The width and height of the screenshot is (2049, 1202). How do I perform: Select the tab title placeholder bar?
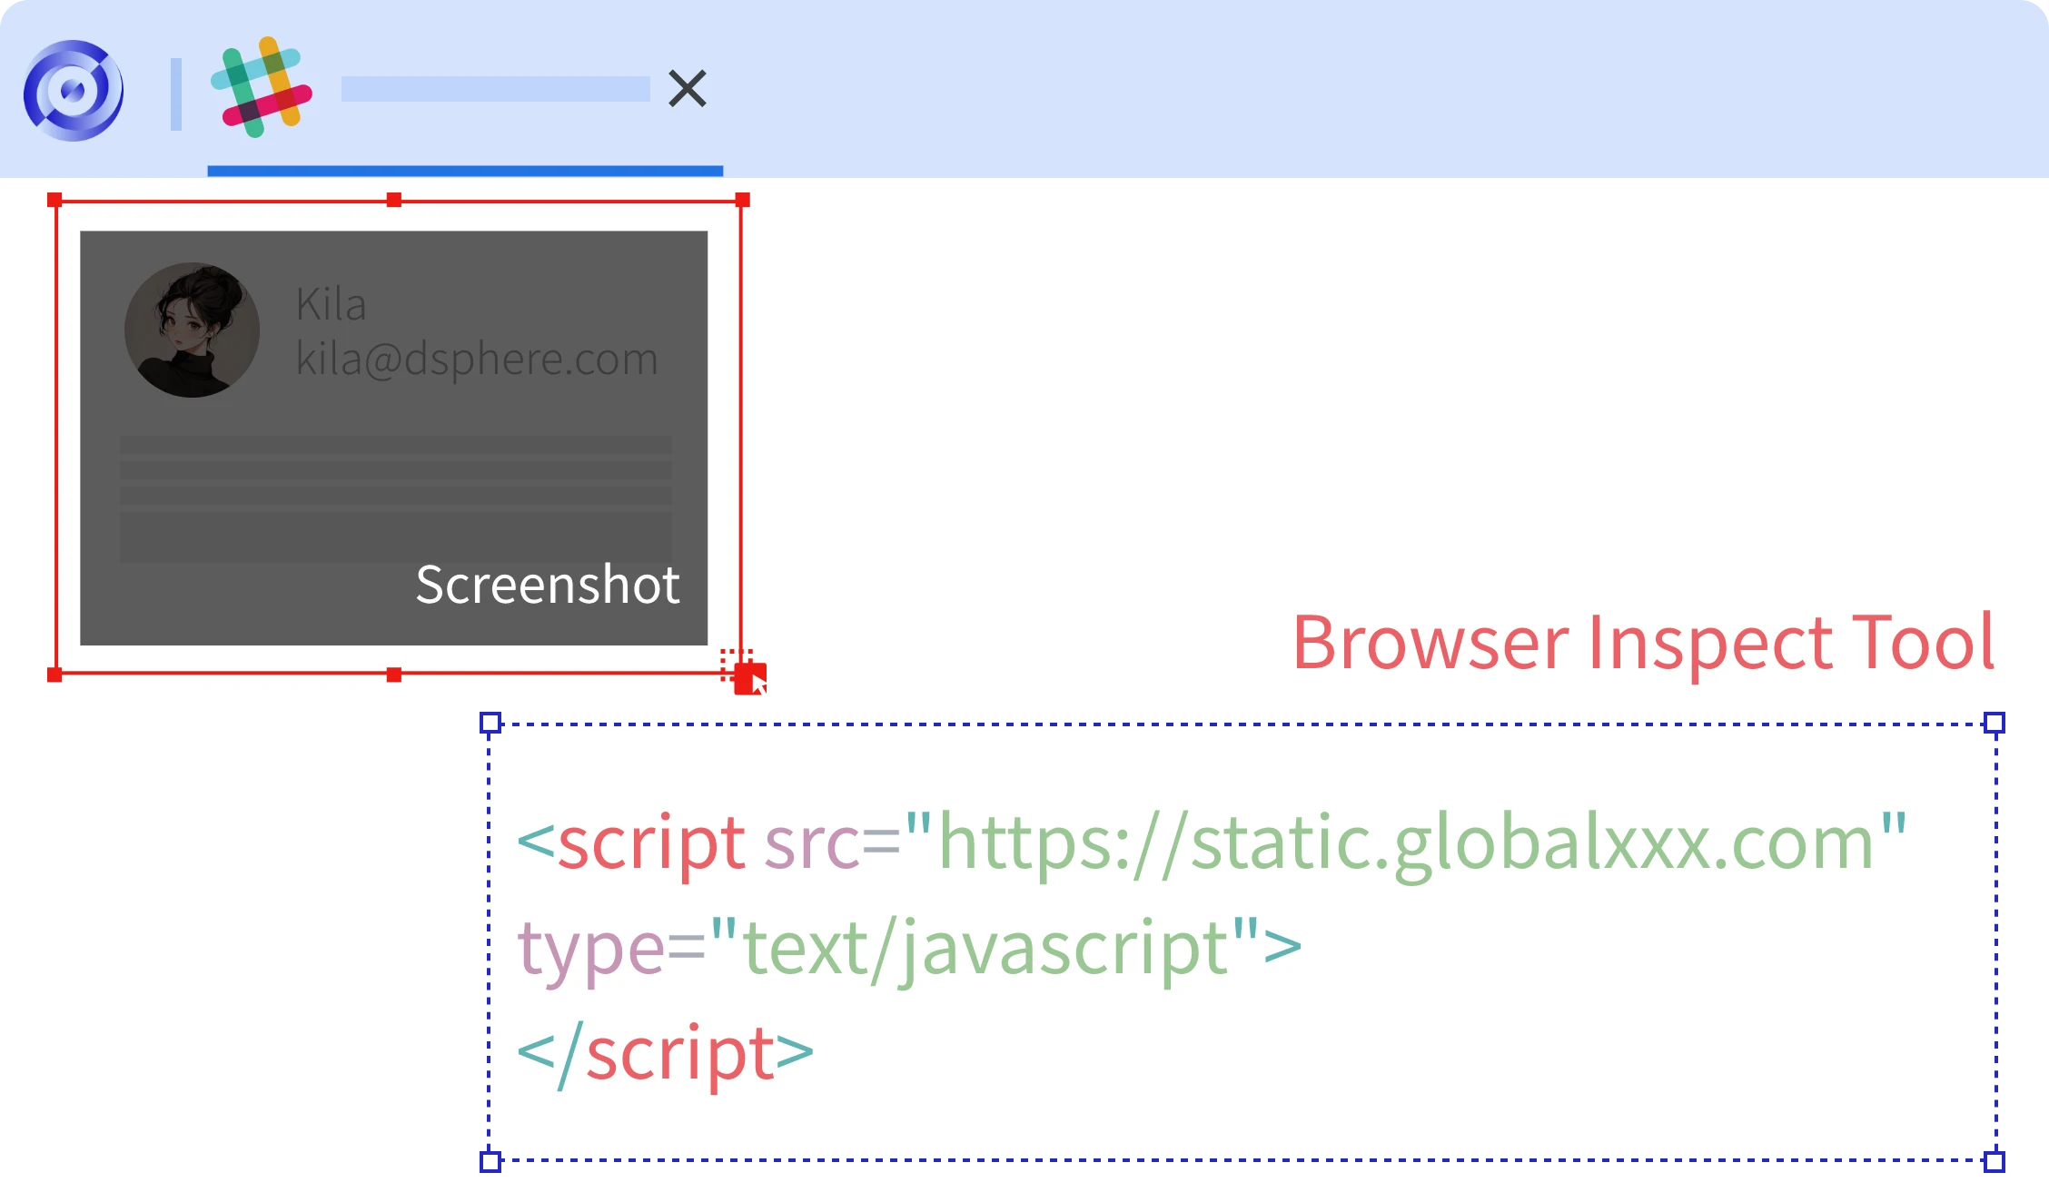[495, 89]
